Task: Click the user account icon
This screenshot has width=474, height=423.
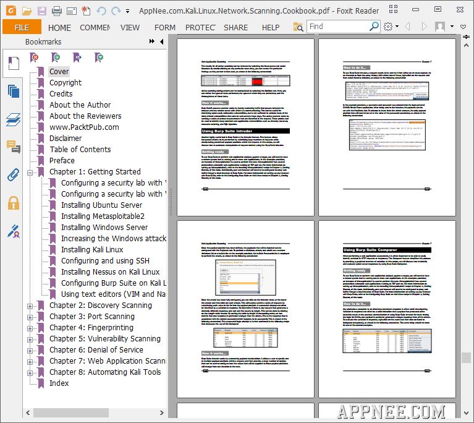Action: (x=440, y=27)
